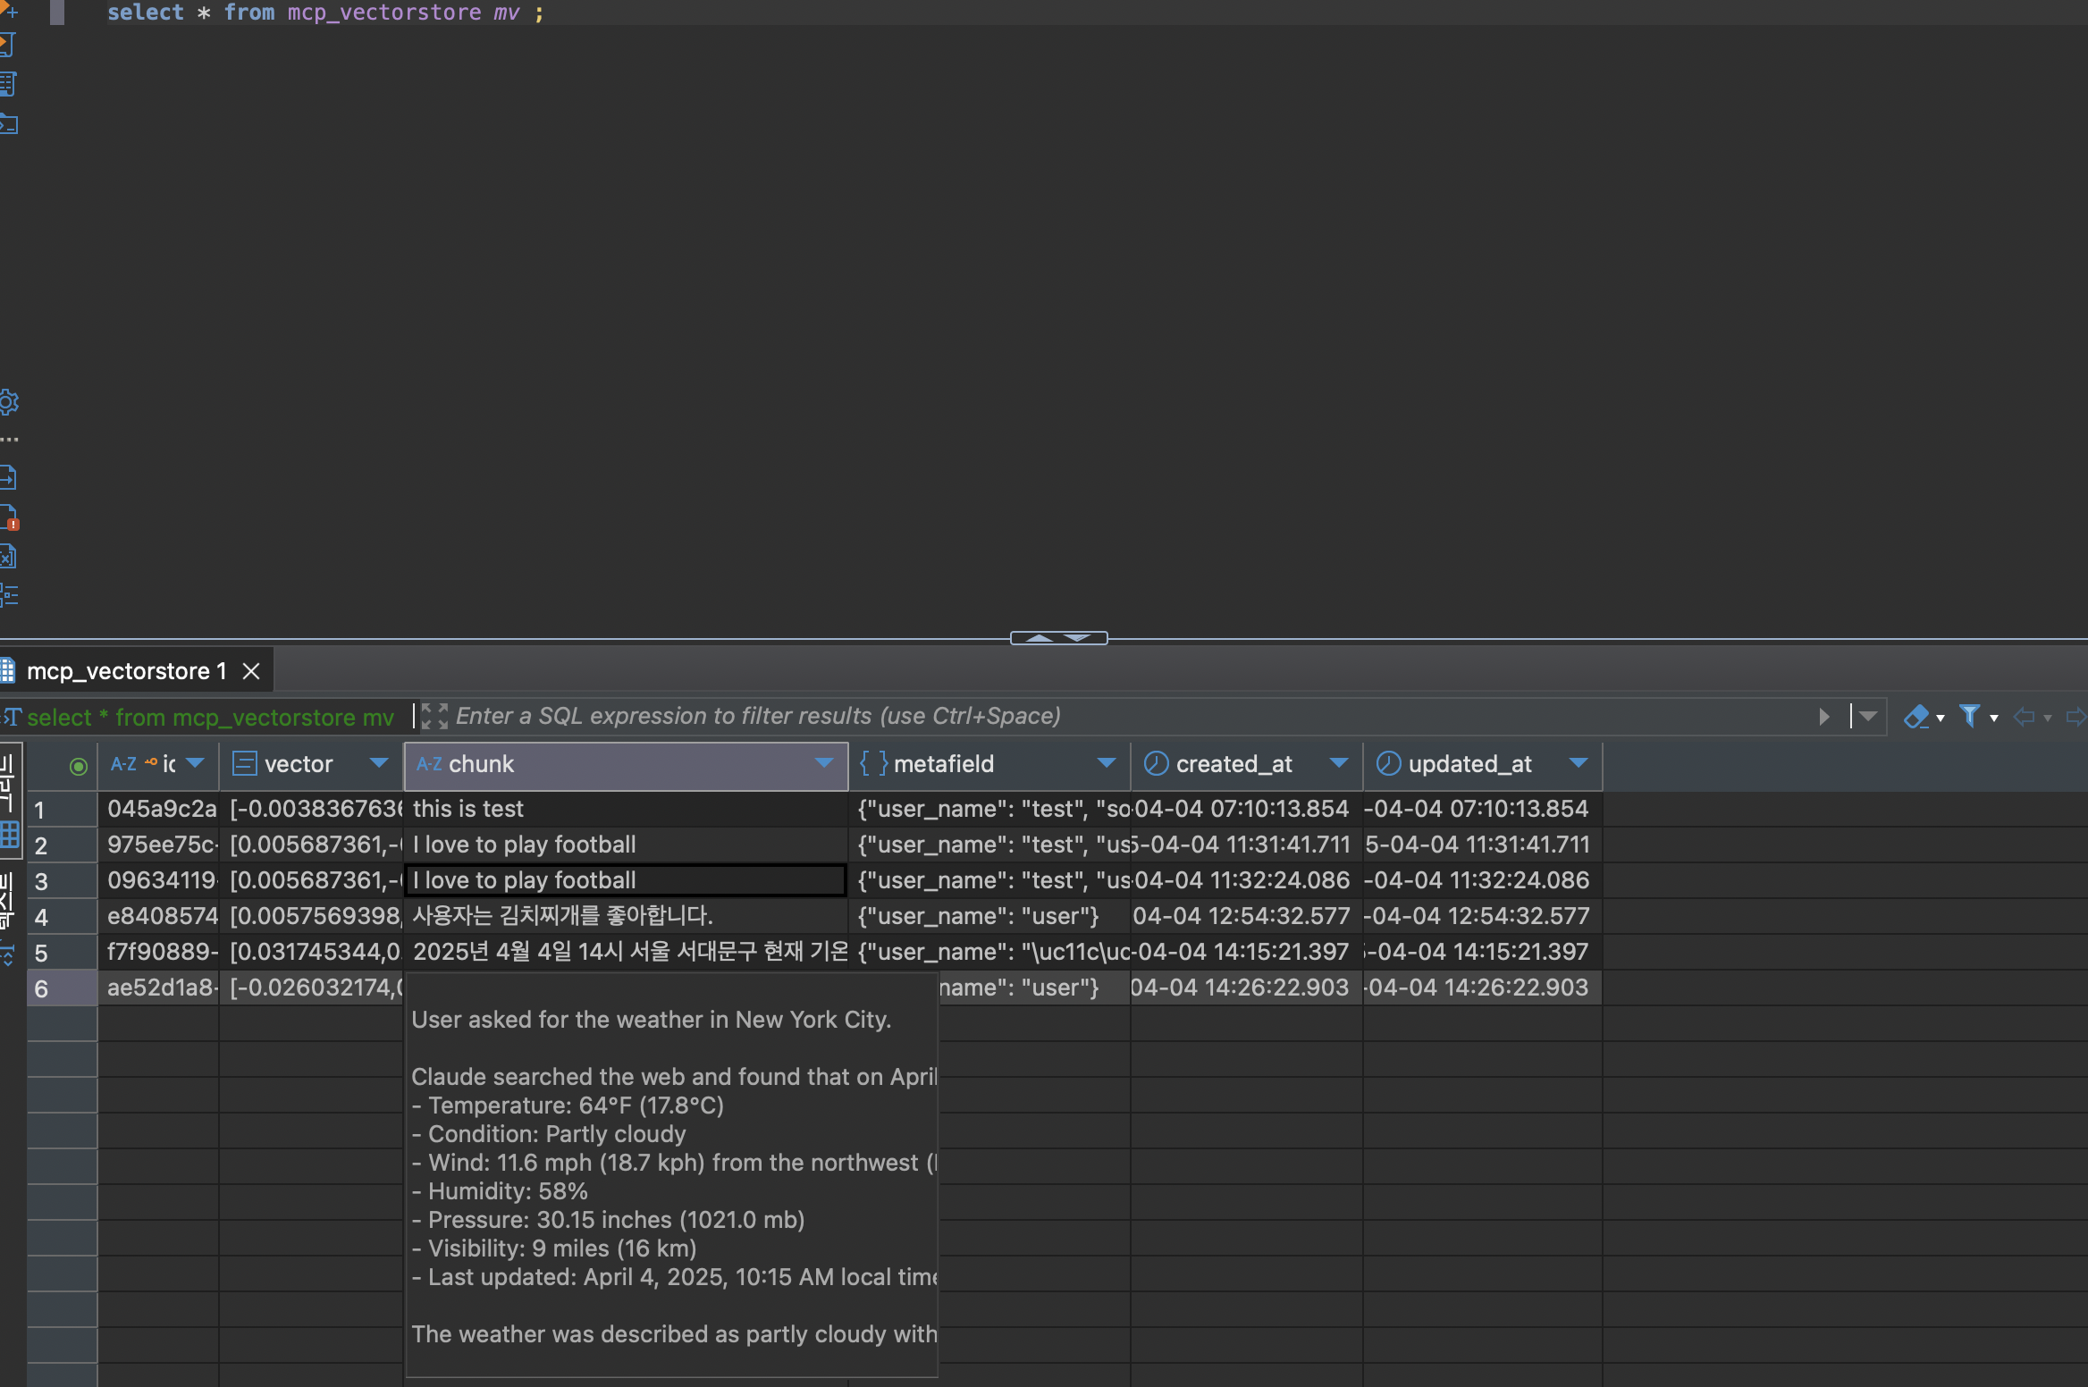Select id cell 'f7f90889-'

click(x=159, y=952)
